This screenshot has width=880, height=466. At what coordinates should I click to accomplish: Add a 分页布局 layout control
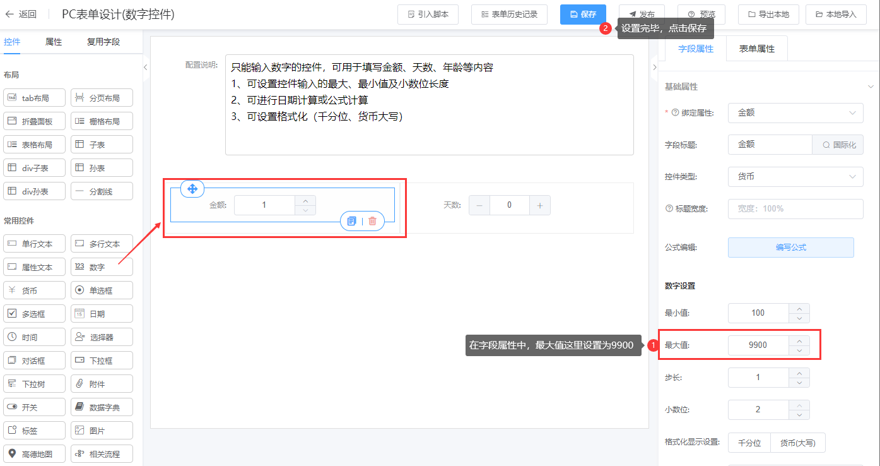[102, 98]
